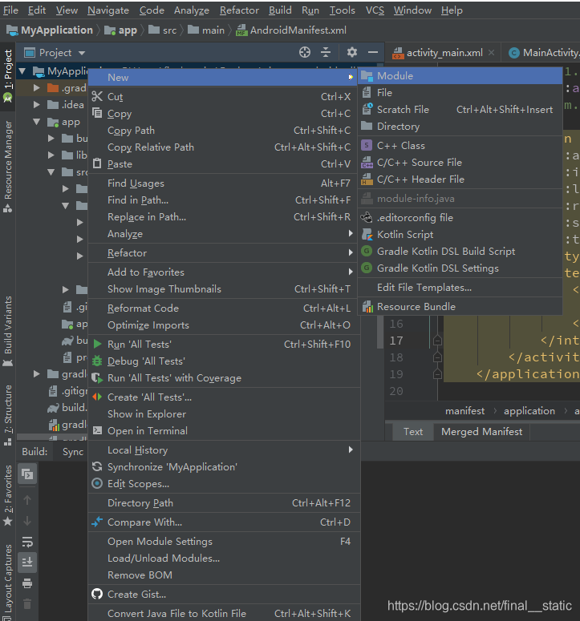Click the Kotlin Script icon
This screenshot has width=580, height=621.
click(x=367, y=234)
